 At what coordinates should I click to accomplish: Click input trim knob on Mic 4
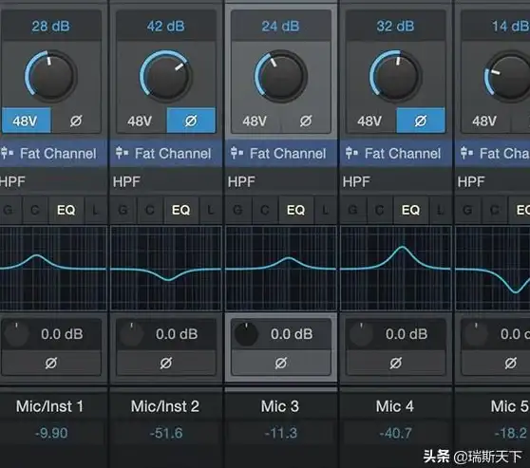(361, 334)
